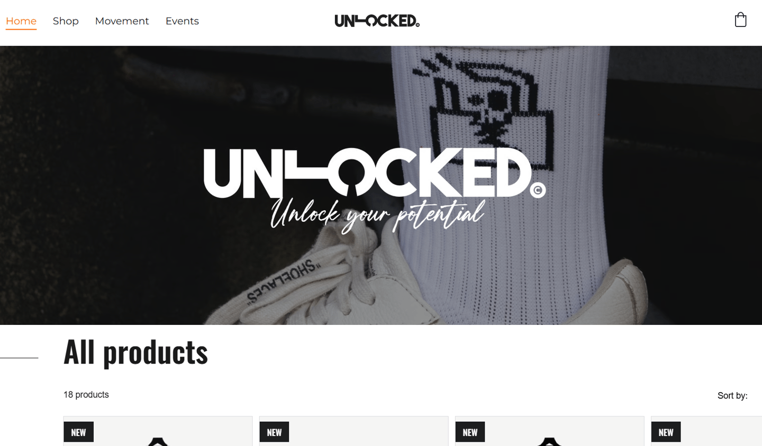Screen dimensions: 762x446
Task: Click the UNLOCKED logo in the header
Action: 377,21
